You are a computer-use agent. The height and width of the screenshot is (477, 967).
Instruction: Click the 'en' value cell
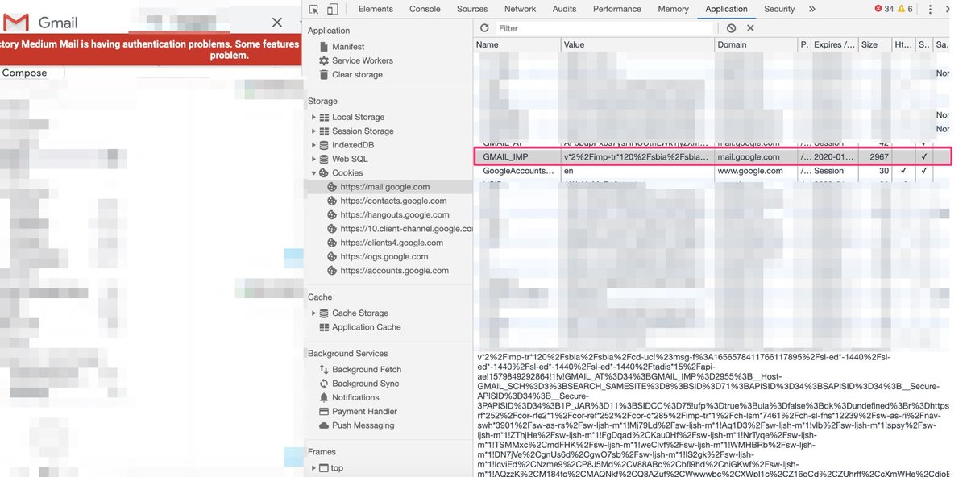tap(637, 171)
